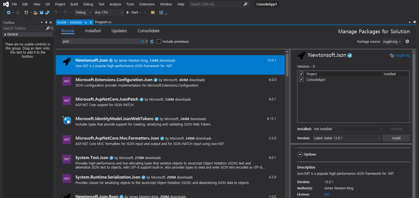
Task: Click Microsoft.IdentityModel.JsonWebTokens package icon
Action: click(67, 120)
